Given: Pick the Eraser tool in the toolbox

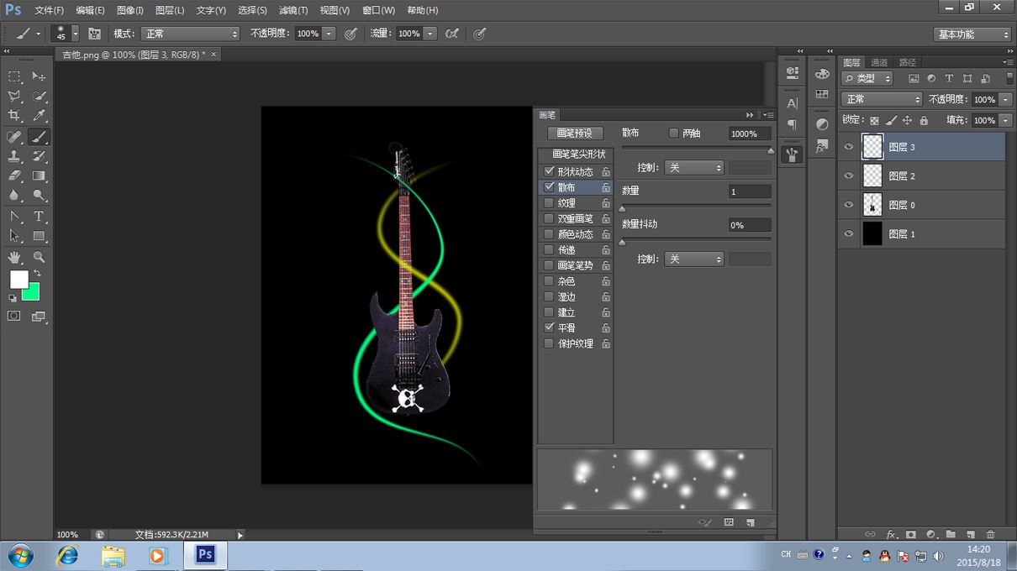Looking at the screenshot, I should 14,176.
